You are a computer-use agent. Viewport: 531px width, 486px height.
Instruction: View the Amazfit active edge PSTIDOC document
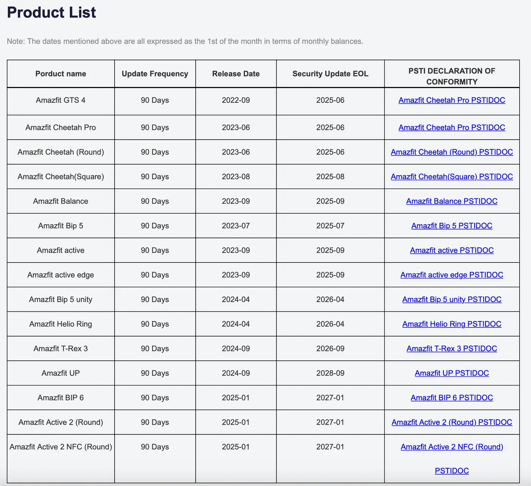point(451,275)
